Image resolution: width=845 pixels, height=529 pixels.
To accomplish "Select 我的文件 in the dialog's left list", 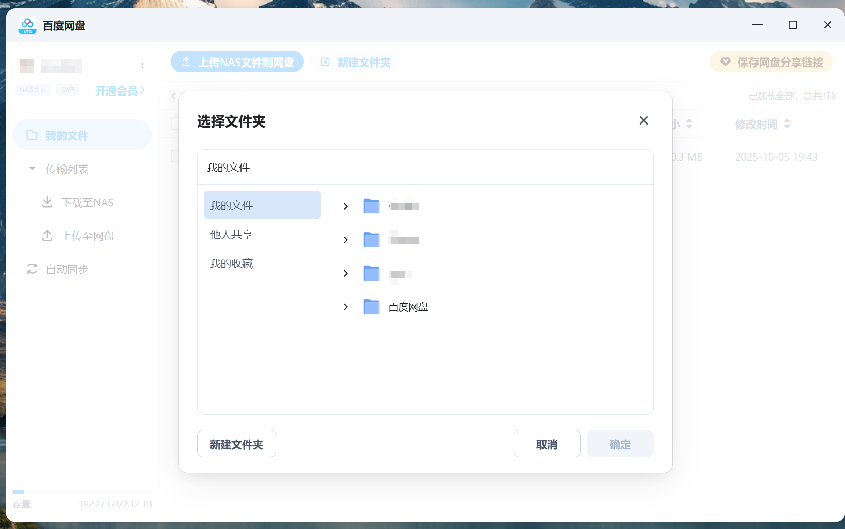I will click(x=262, y=205).
